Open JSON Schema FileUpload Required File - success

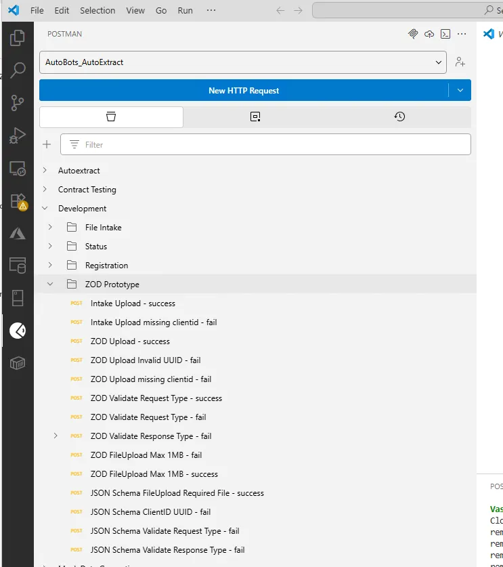[x=177, y=493]
